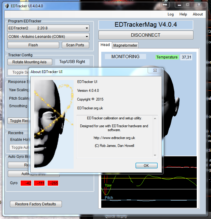
Task: Click the EDTracker head icon in title bar
Action: pos(7,6)
